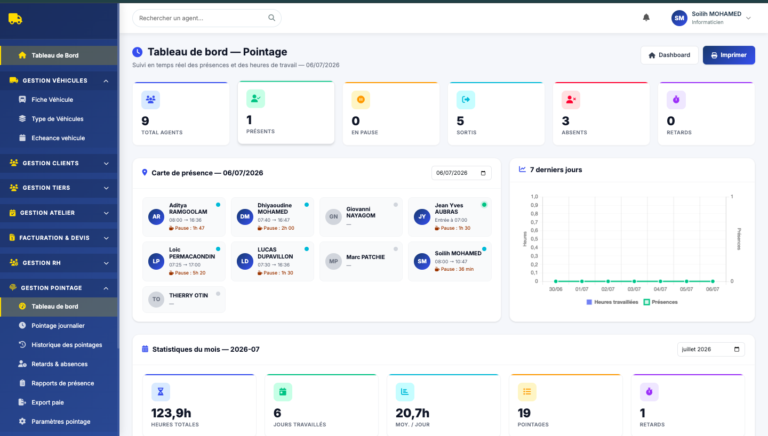Toggle Présences legend in chart
Viewport: 768px width, 436px height.
(x=661, y=302)
